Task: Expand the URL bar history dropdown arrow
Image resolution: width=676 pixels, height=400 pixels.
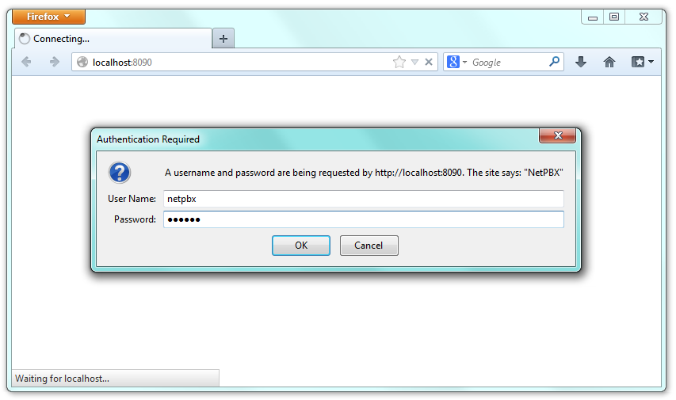Action: coord(414,62)
